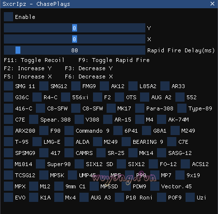Screen dimensions: 218x214
Task: Tick the SASG-12 checkbox
Action: (161, 153)
